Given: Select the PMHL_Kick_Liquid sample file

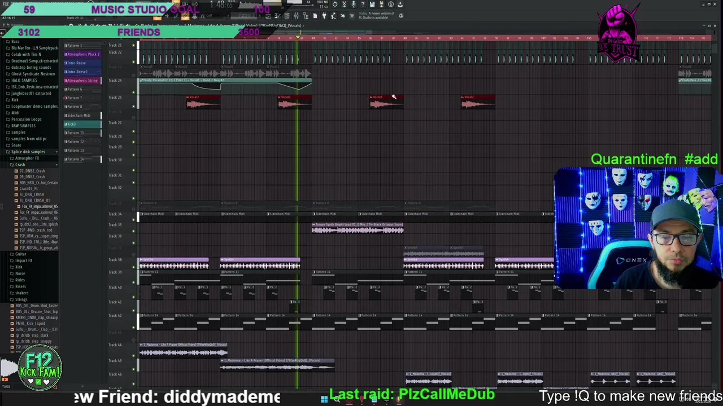Looking at the screenshot, I should tap(31, 323).
